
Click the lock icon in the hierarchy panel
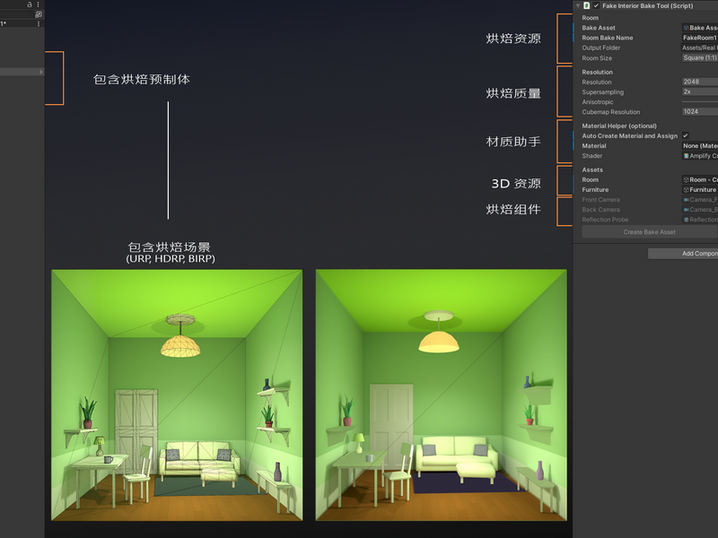coord(30,4)
